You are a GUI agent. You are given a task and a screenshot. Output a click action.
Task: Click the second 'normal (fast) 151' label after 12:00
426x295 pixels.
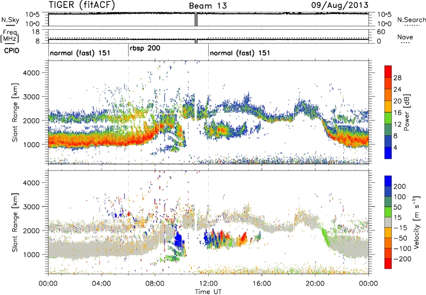click(240, 53)
